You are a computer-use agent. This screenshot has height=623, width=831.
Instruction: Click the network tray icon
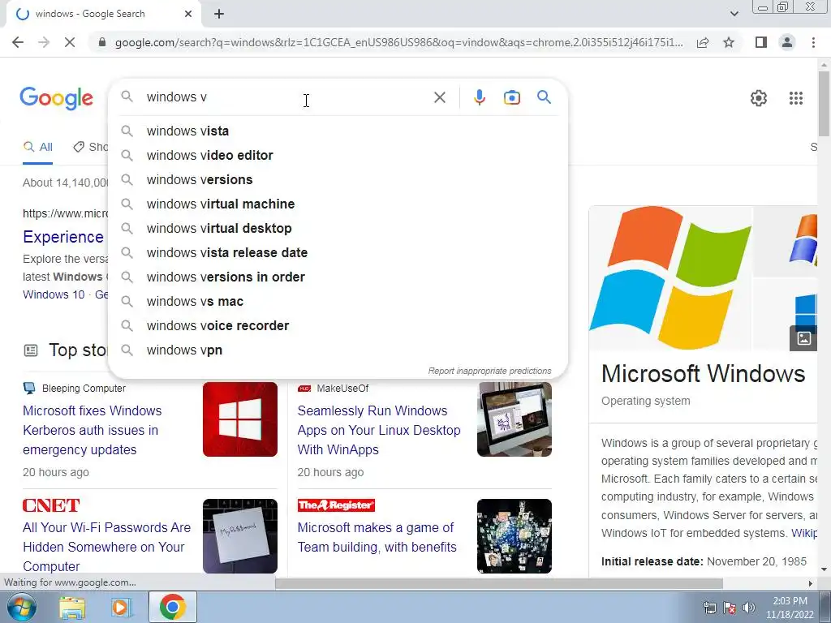[x=709, y=608]
